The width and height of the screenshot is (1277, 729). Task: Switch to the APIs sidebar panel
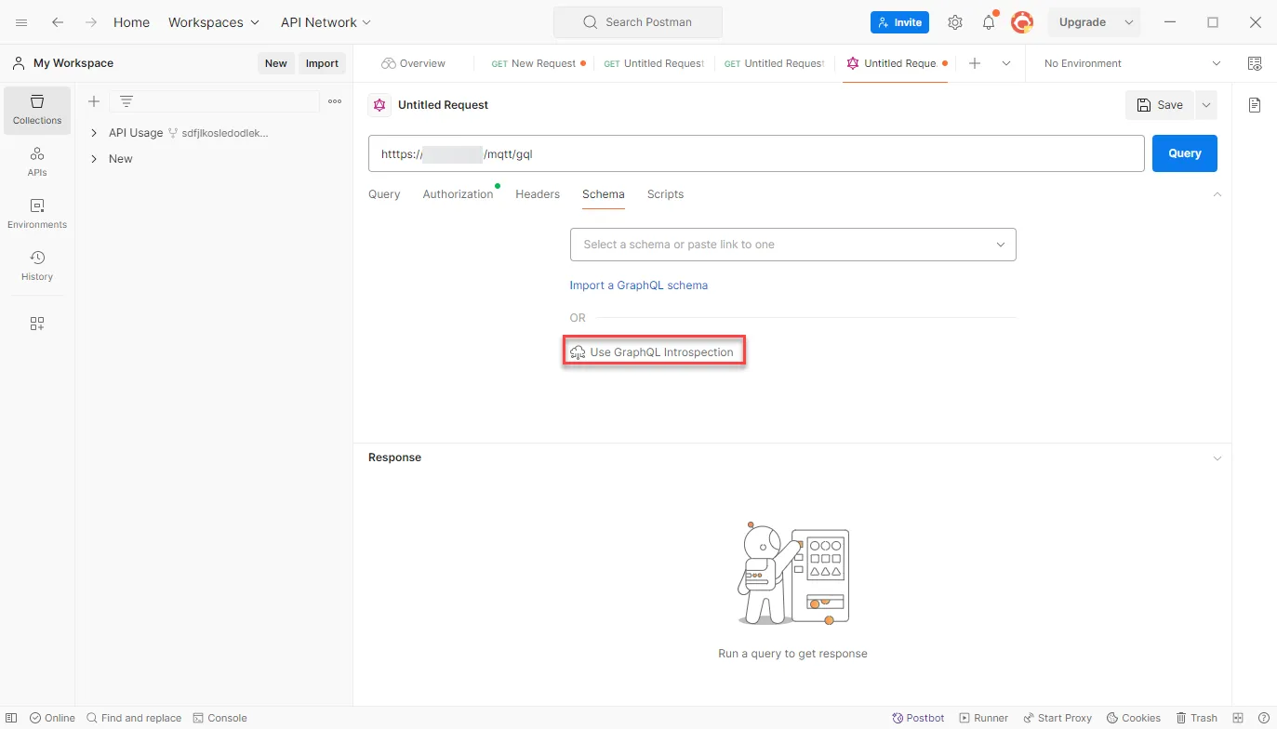pyautogui.click(x=37, y=162)
